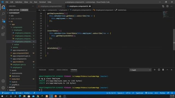
Task: Click TypeScript language mode in status bar
Action: [x=139, y=93]
